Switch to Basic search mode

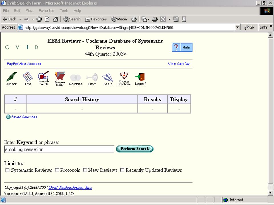(x=108, y=79)
